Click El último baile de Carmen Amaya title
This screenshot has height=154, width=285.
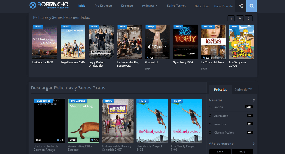[x=46, y=148]
